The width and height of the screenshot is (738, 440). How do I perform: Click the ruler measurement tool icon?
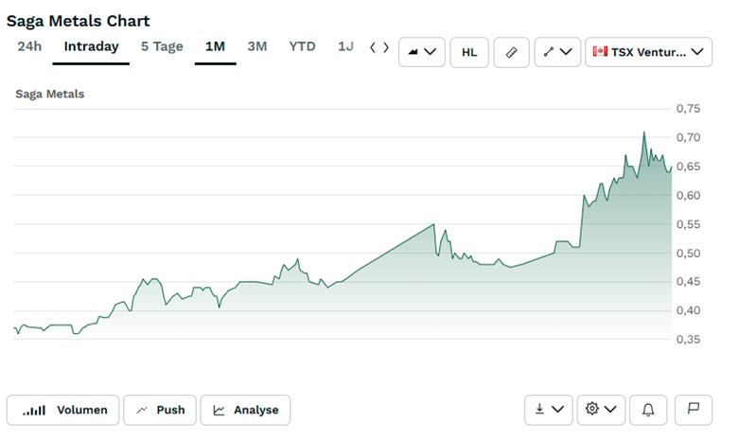click(511, 52)
